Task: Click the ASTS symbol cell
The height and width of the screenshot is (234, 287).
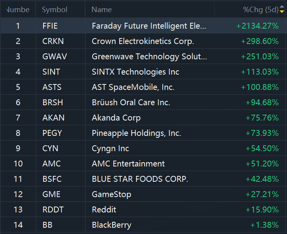Action: pyautogui.click(x=52, y=87)
